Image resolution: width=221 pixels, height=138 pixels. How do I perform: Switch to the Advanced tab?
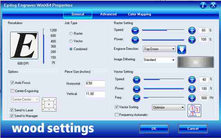[108, 14]
